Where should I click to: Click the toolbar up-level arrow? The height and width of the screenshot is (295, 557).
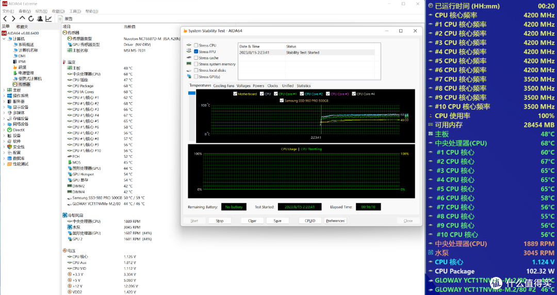pyautogui.click(x=22, y=19)
